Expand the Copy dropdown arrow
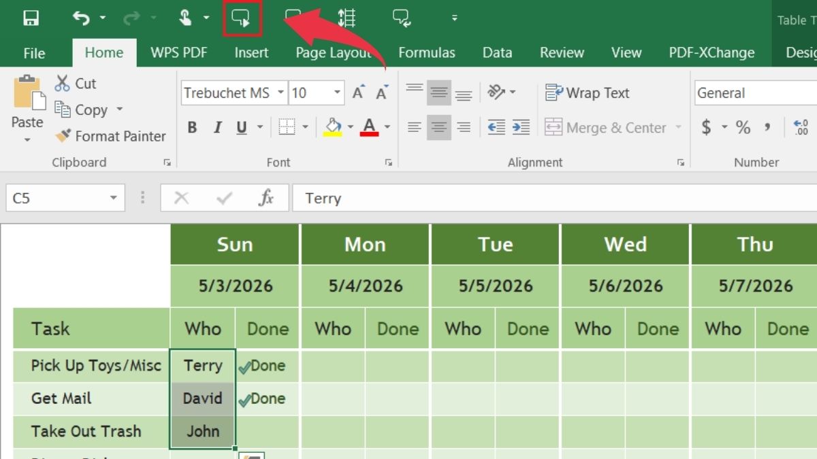This screenshot has width=817, height=459. tap(120, 109)
